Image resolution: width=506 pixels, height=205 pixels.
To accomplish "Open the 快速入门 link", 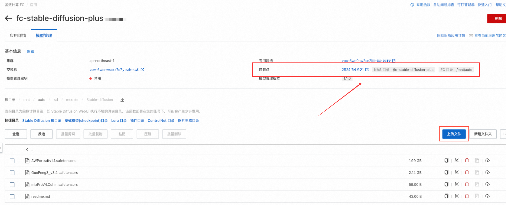I will point(485,5).
